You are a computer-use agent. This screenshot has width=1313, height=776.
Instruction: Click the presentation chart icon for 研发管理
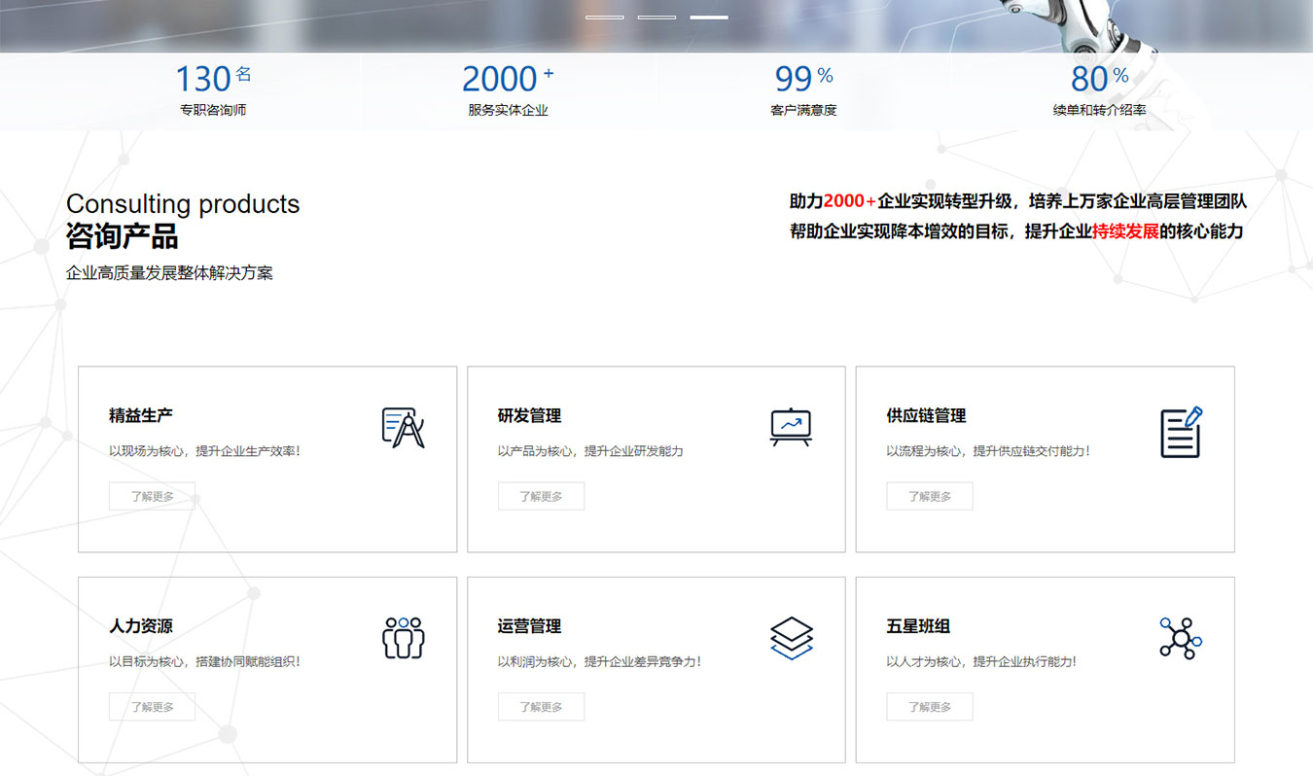[790, 427]
